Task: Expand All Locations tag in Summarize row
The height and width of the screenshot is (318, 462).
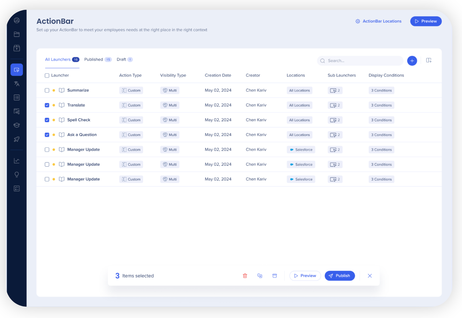Action: pos(299,90)
